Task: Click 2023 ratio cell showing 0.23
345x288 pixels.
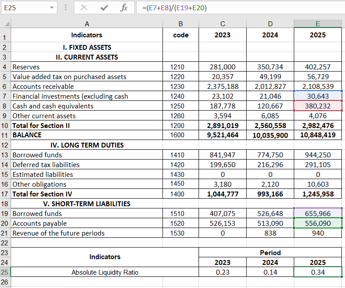Action: pyautogui.click(x=222, y=272)
